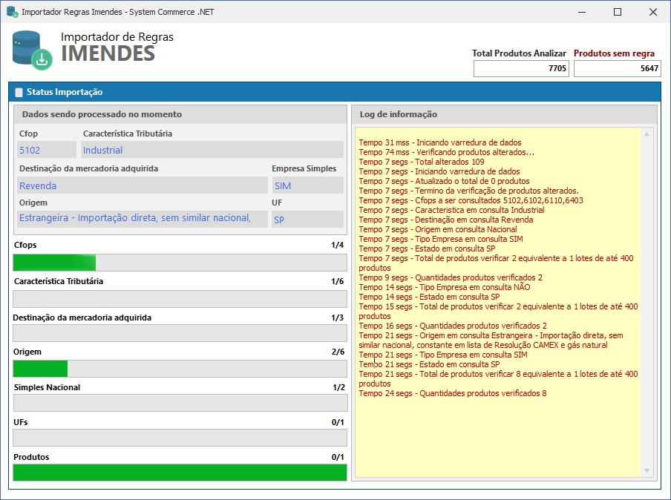
Task: Click the log scrollbar up arrow
Action: 646,134
